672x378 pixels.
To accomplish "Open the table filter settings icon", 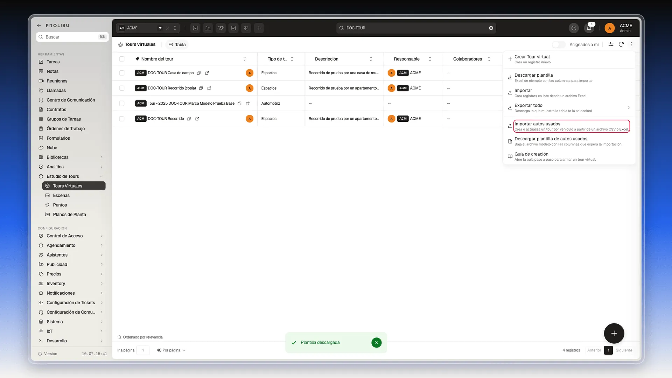I will pyautogui.click(x=611, y=44).
